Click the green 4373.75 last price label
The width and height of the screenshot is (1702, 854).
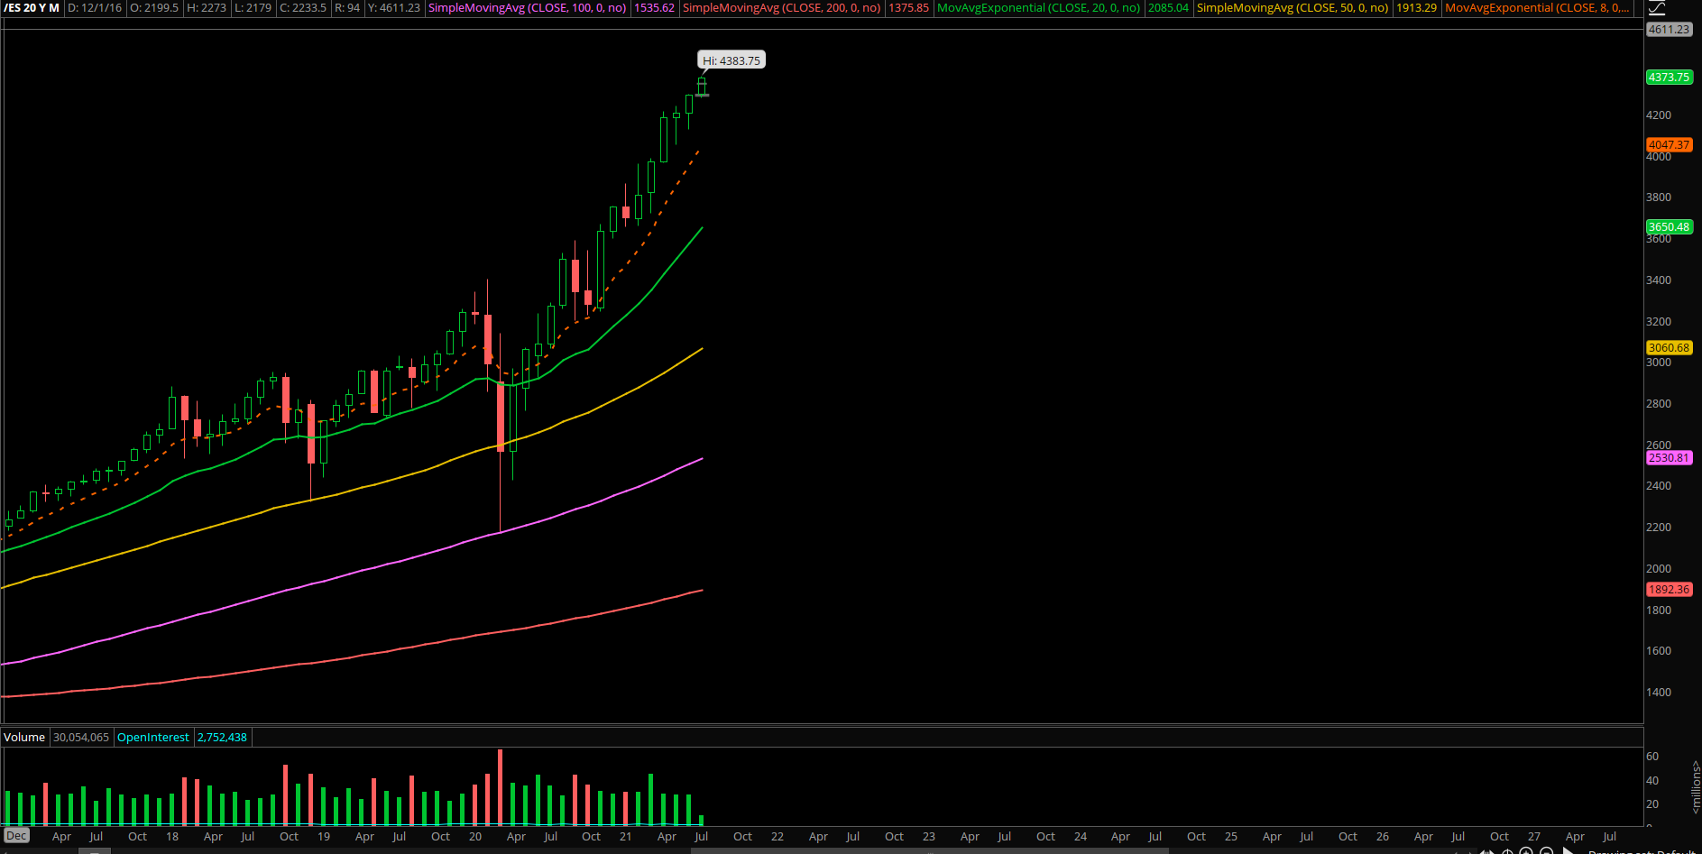pyautogui.click(x=1669, y=78)
